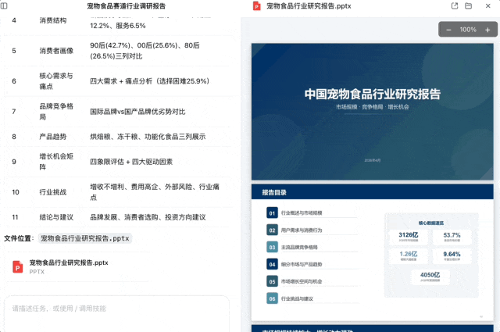Click the 06 number badge in 报告目录
The height and width of the screenshot is (332, 500).
(x=272, y=298)
